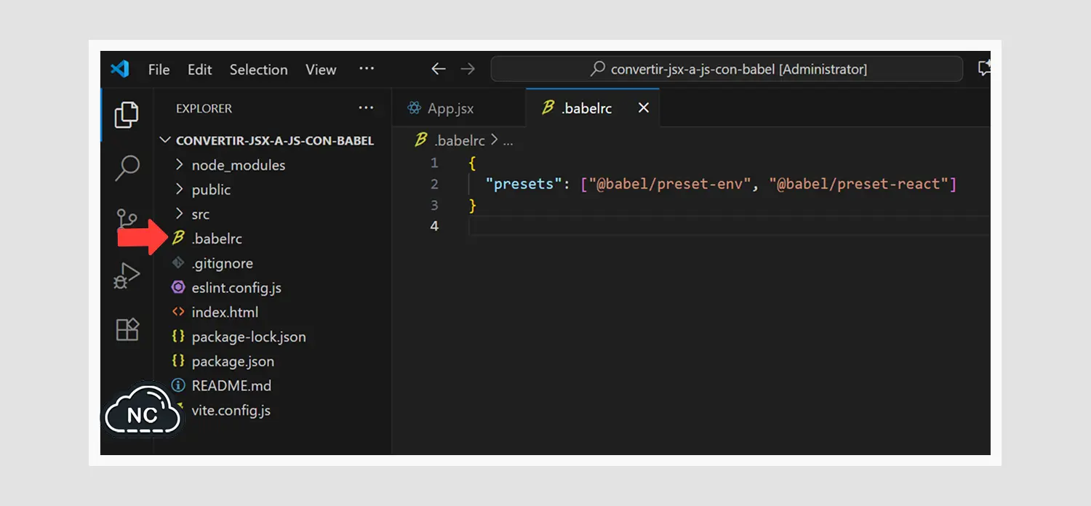Go forward using the right arrow

pyautogui.click(x=468, y=69)
